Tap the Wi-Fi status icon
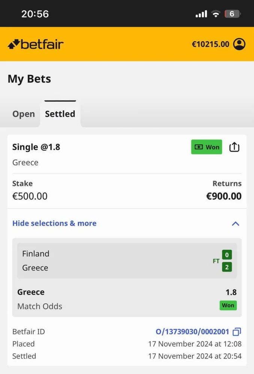 point(215,14)
